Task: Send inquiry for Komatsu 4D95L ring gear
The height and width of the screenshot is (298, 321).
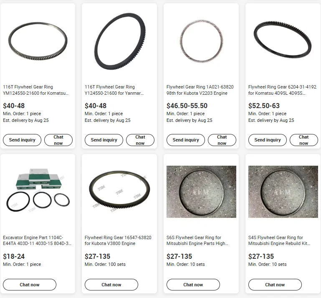Action: click(x=268, y=140)
